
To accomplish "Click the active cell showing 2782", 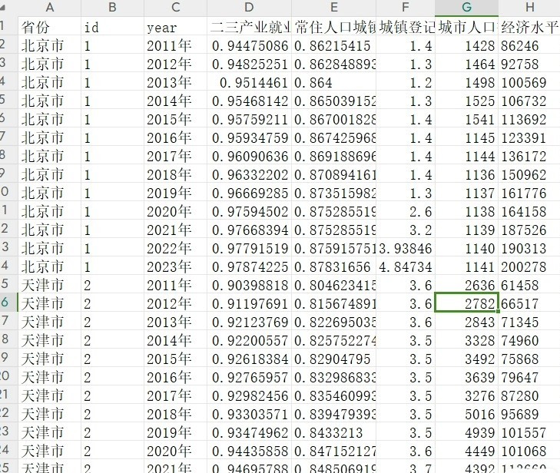I will pos(466,304).
